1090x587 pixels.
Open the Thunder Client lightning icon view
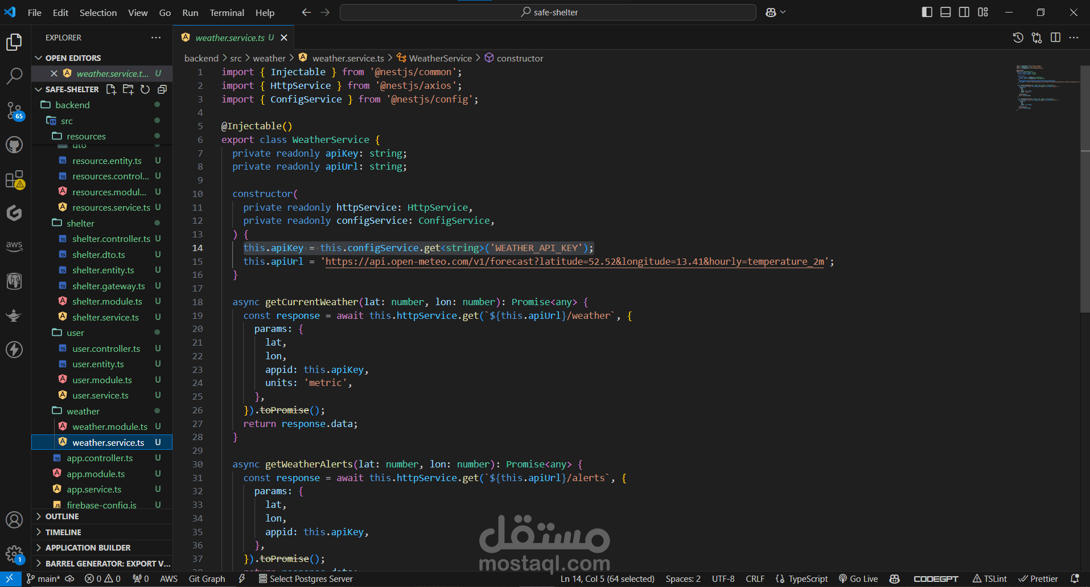14,349
